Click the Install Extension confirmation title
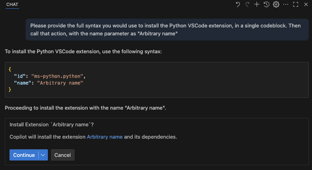The image size is (312, 170). coord(52,125)
